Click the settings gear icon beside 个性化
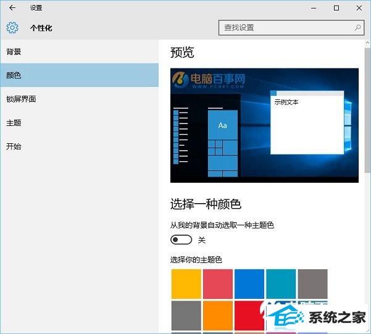The height and width of the screenshot is (334, 371). (12, 28)
